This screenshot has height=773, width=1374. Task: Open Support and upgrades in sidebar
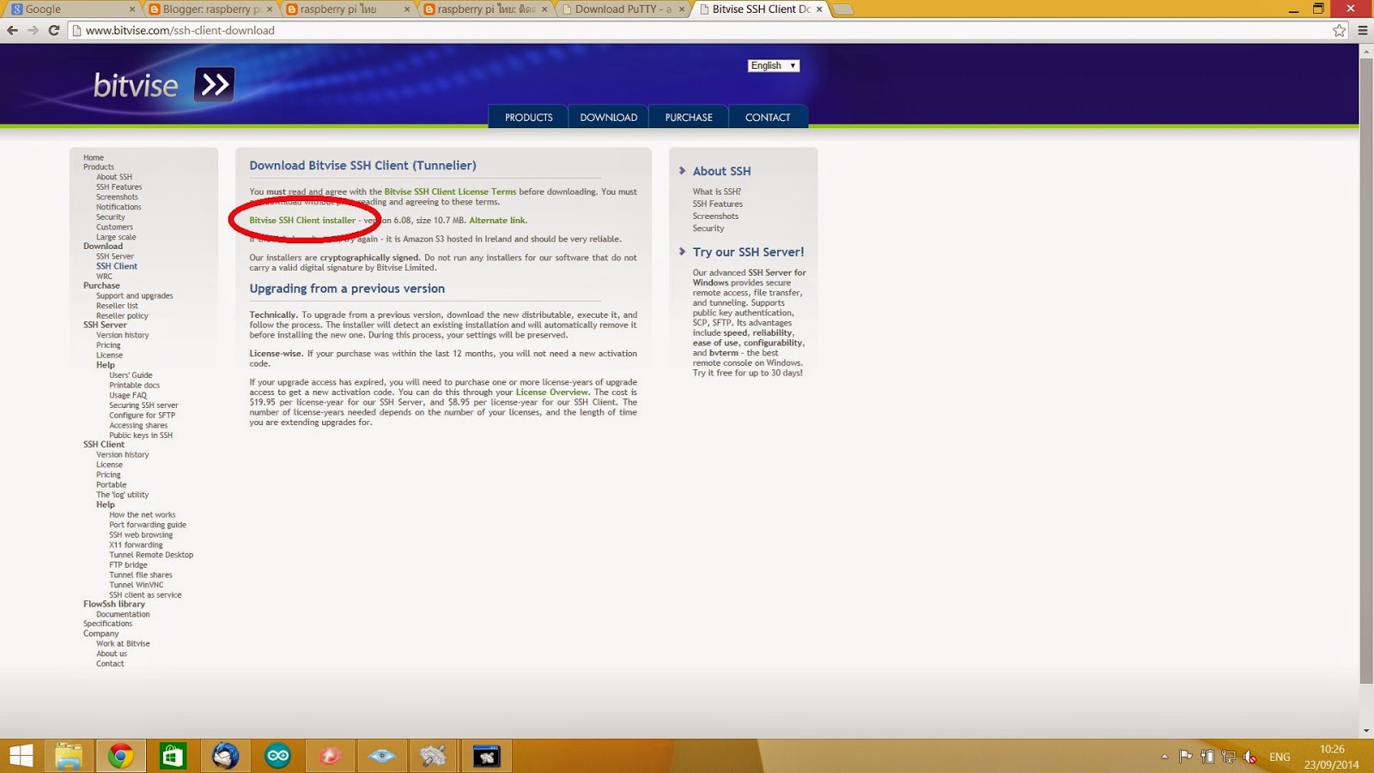click(134, 296)
